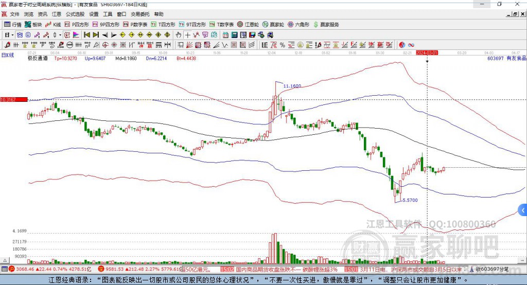The width and height of the screenshot is (527, 285).
Task: Click the Dn=6.2214 value
Action: 156,59
